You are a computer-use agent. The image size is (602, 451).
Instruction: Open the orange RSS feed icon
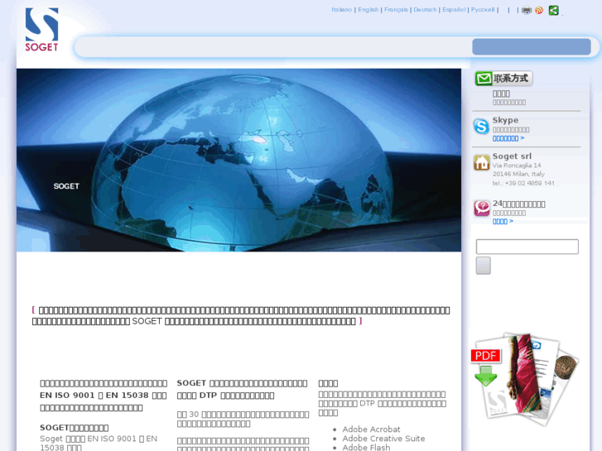pyautogui.click(x=539, y=11)
